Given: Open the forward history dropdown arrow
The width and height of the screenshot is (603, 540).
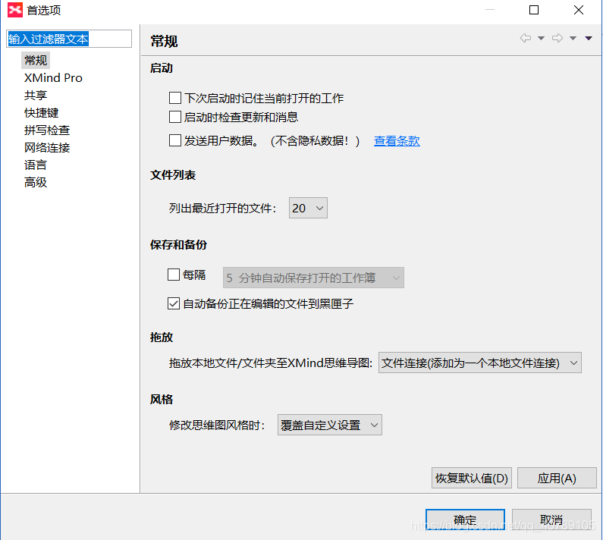Looking at the screenshot, I should point(573,38).
